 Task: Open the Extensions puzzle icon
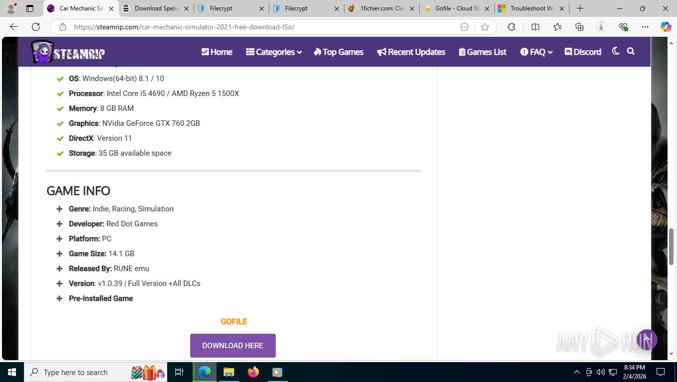(x=511, y=27)
